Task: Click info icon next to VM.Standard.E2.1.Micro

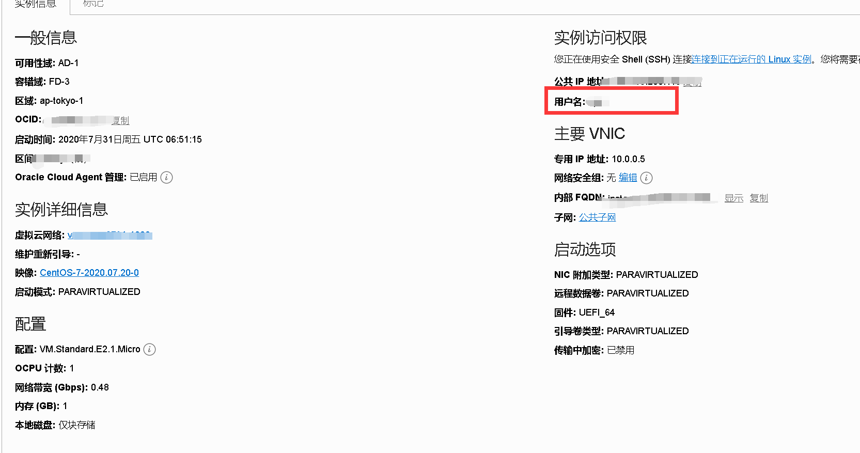Action: (149, 349)
